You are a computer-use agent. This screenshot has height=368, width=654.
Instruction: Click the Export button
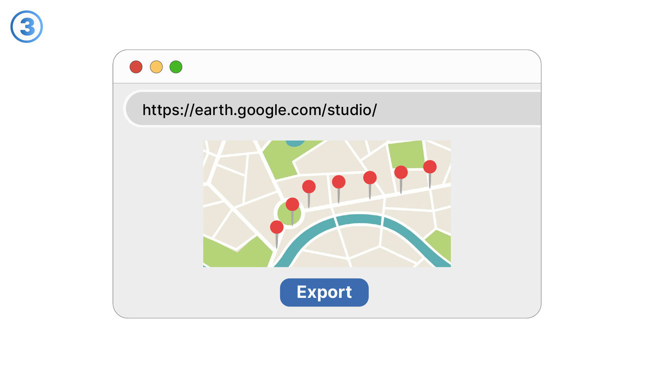tap(324, 292)
